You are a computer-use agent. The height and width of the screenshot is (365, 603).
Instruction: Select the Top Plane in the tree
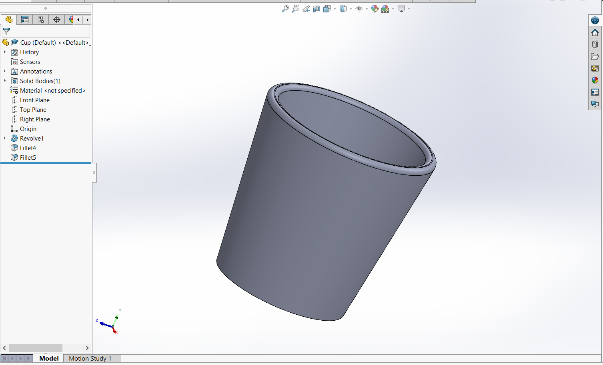[33, 109]
